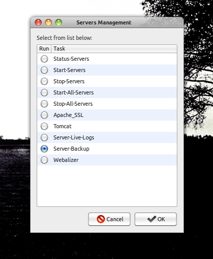Maximize window using the green button
Viewport: 213px width, 259px height.
coord(59,22)
